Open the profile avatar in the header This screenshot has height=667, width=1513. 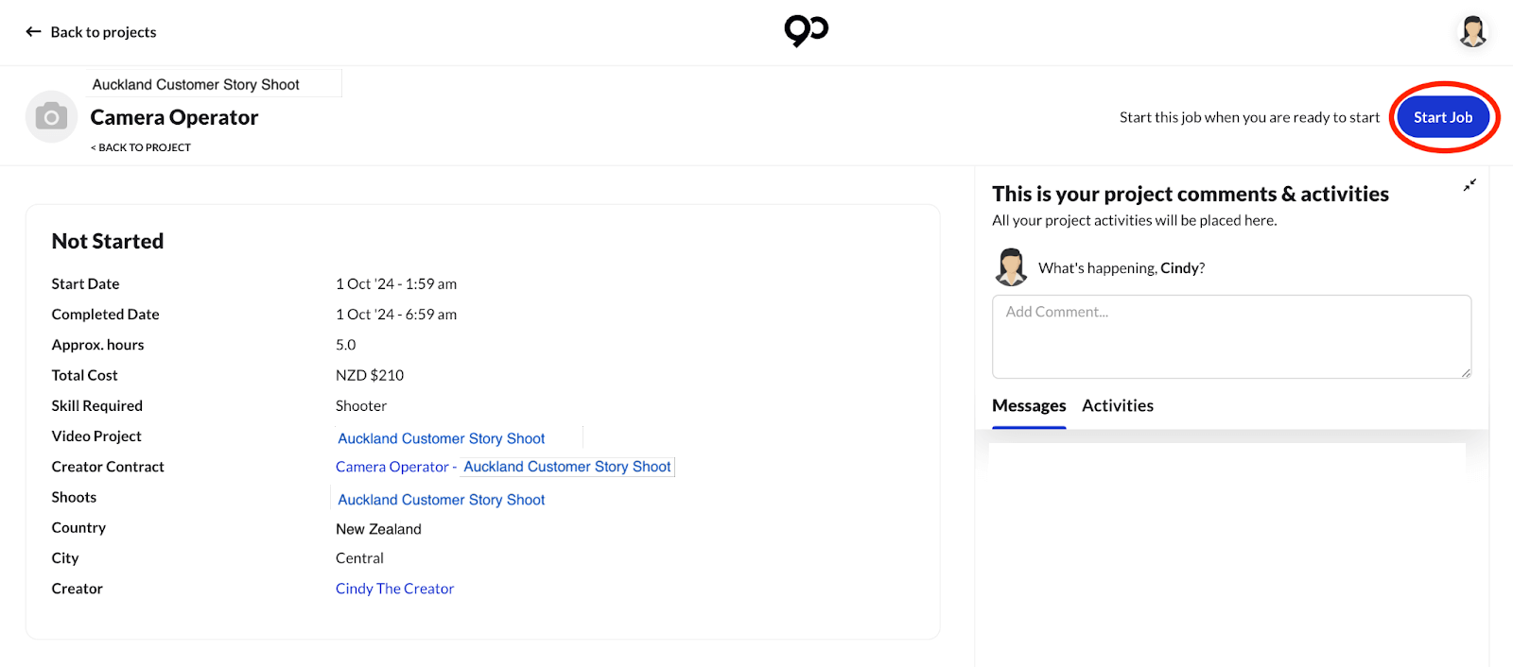[x=1472, y=32]
